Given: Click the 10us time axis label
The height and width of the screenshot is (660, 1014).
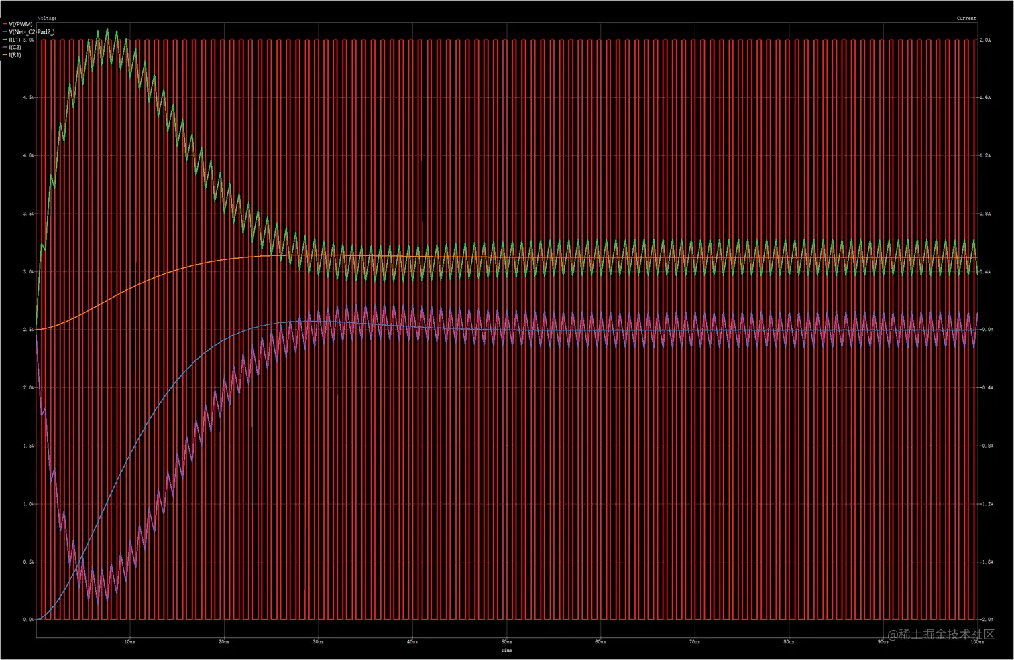Looking at the screenshot, I should pos(130,642).
